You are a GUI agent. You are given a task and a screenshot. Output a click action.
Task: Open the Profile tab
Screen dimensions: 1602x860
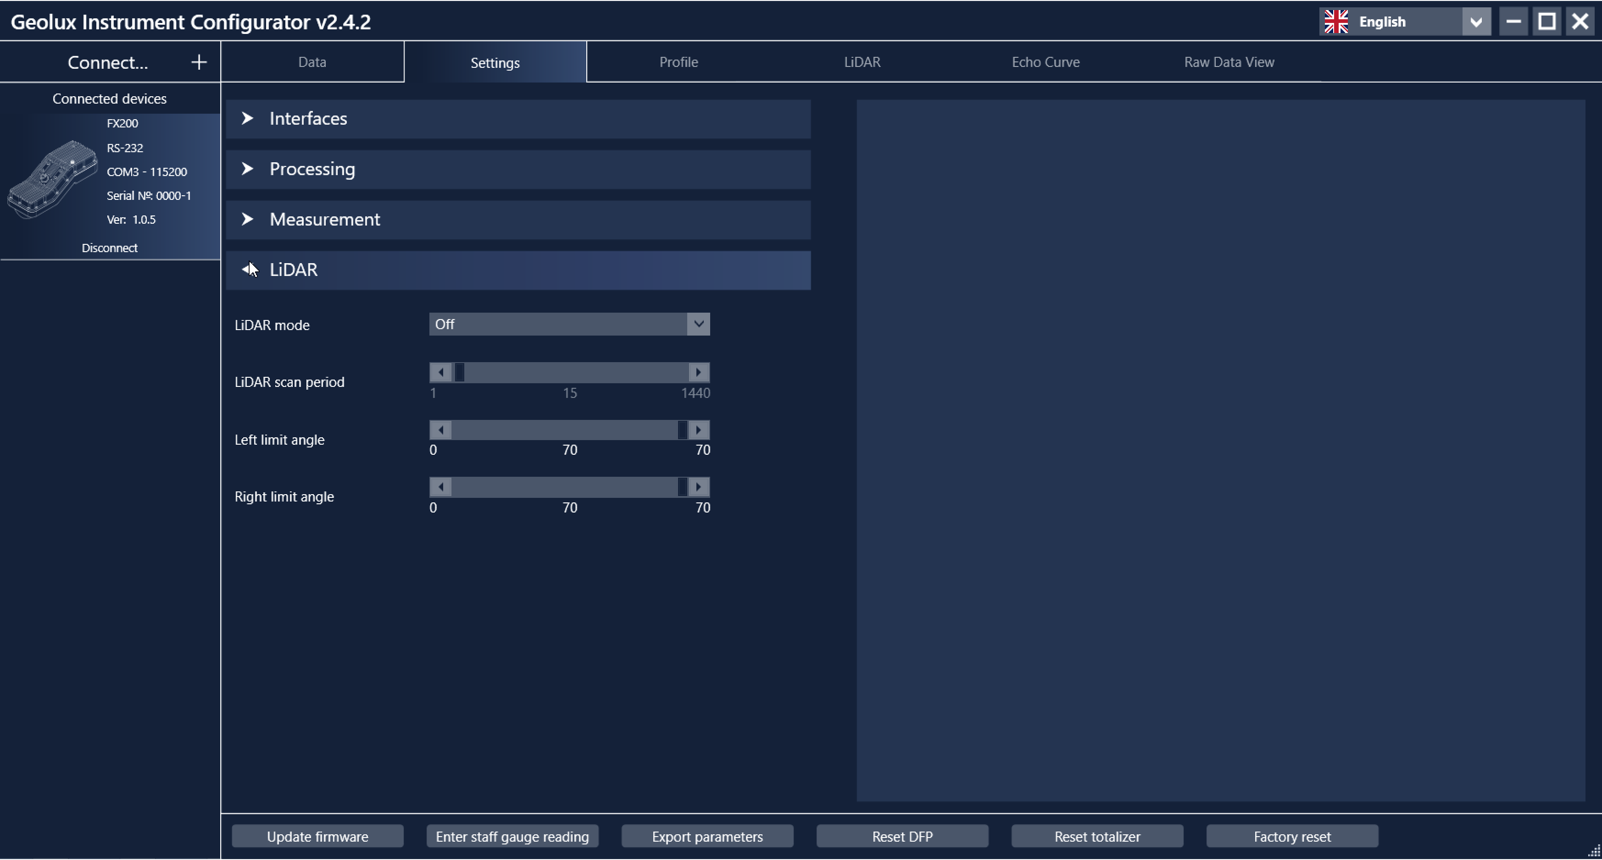[679, 62]
